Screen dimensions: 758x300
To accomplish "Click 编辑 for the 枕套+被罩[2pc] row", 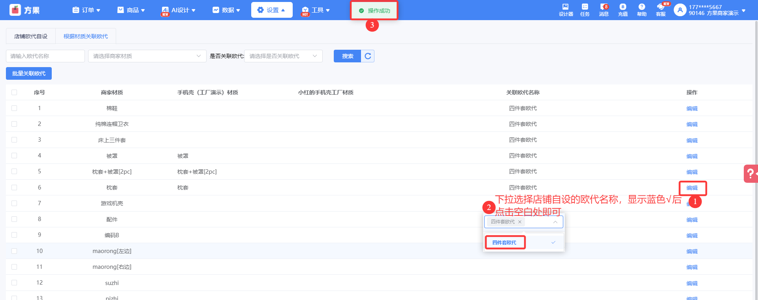I will [692, 172].
